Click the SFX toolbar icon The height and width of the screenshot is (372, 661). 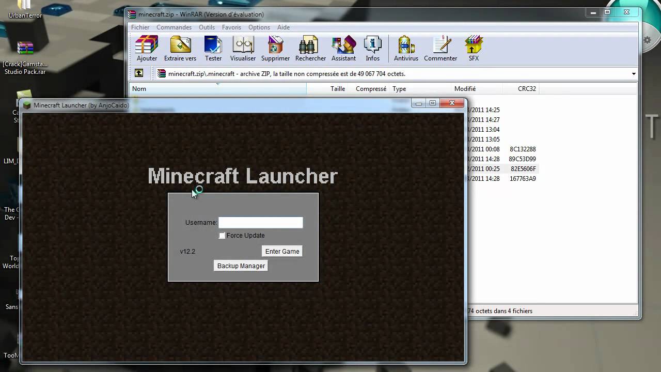coord(474,49)
